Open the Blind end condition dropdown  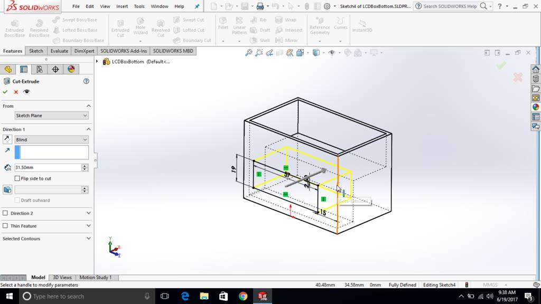click(x=51, y=139)
